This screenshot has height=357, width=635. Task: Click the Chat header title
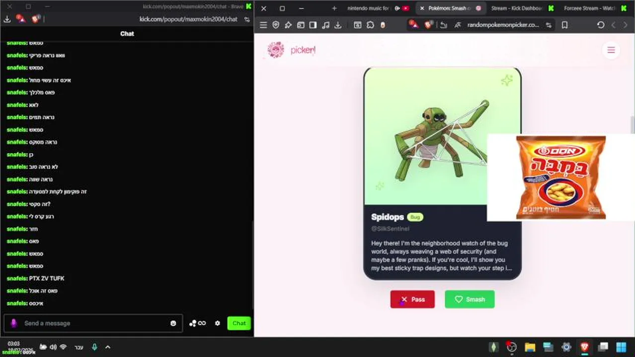coord(127,34)
